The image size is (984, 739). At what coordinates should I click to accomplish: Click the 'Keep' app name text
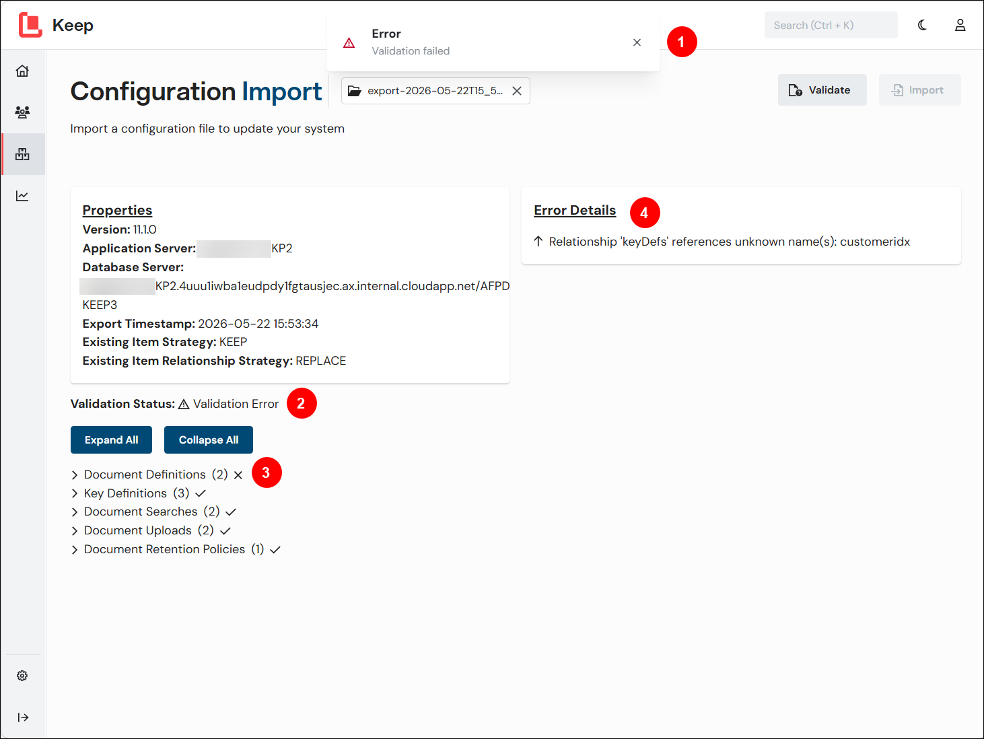[73, 25]
